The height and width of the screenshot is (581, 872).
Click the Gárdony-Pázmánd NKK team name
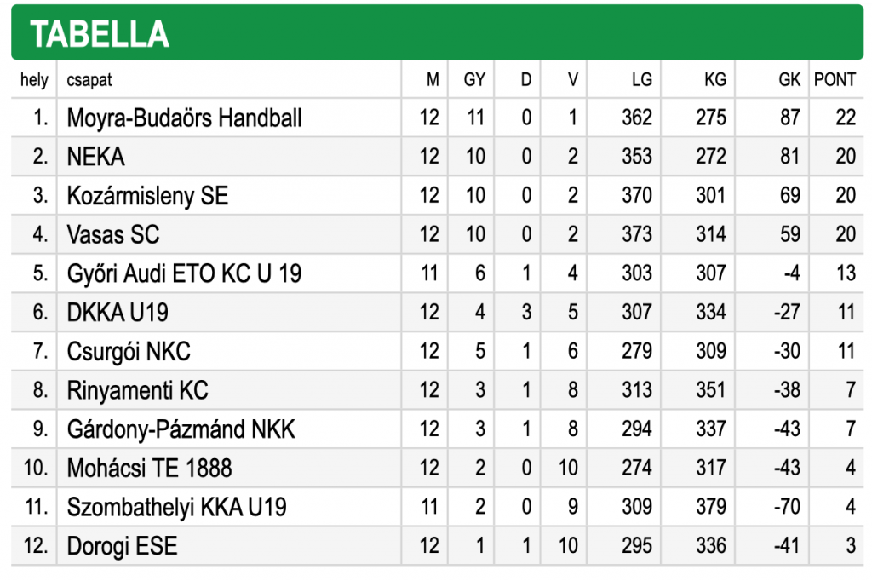point(181,429)
